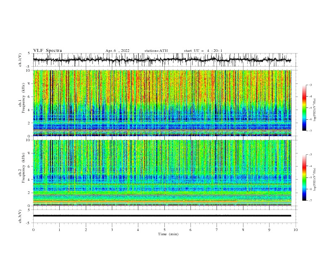Click the "ch.3(V)" axis label
333x258 pixels.
tap(20, 216)
